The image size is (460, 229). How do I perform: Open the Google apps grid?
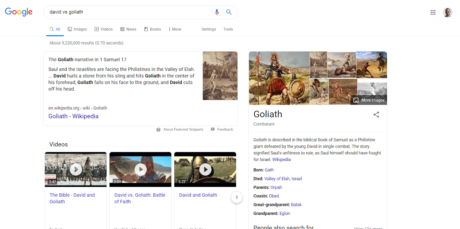pos(433,12)
